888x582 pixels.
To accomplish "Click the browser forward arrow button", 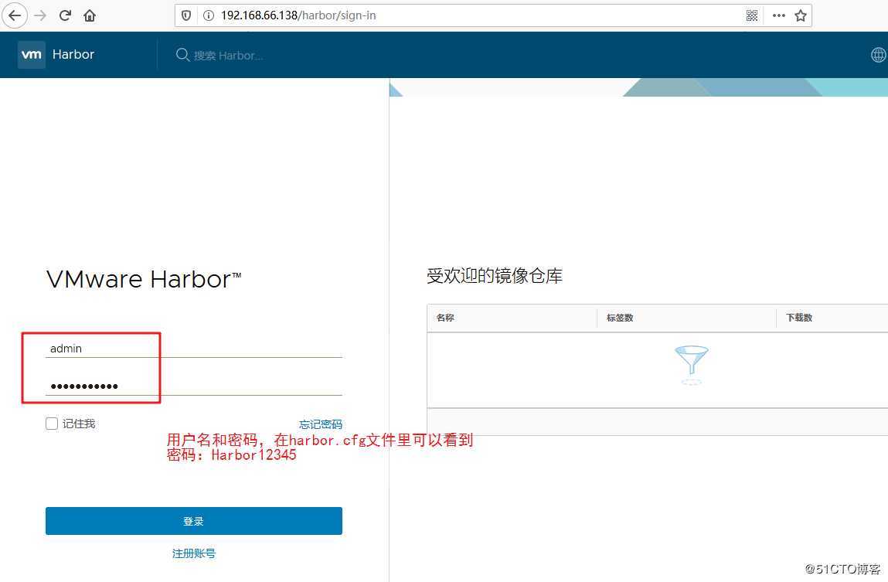I will [40, 15].
